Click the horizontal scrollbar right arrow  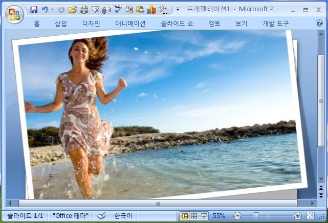(x=313, y=203)
